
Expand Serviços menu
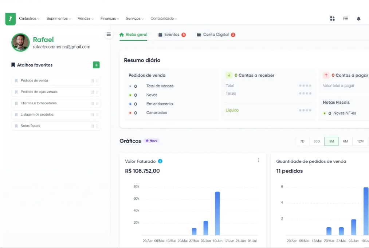tap(135, 19)
